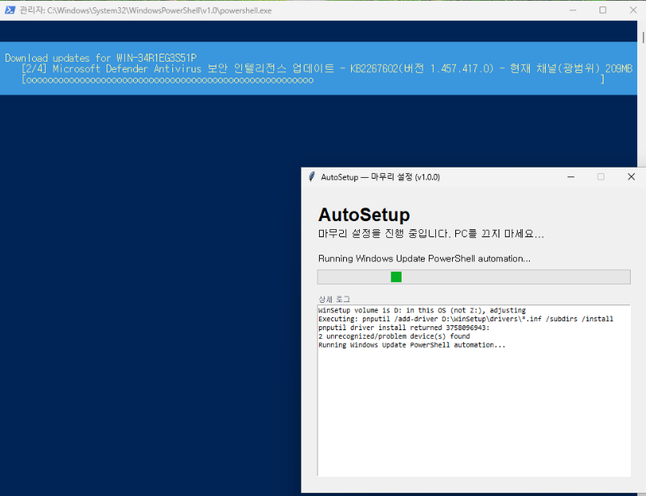Maximize the PowerShell window
Screen dimensions: 646x496
(603, 10)
